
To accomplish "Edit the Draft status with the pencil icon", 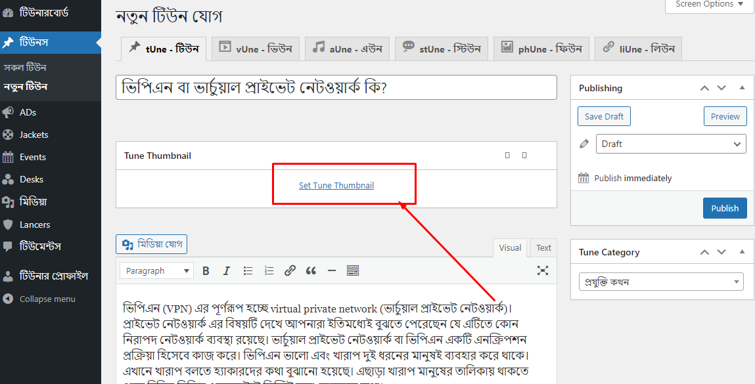I will 583,144.
